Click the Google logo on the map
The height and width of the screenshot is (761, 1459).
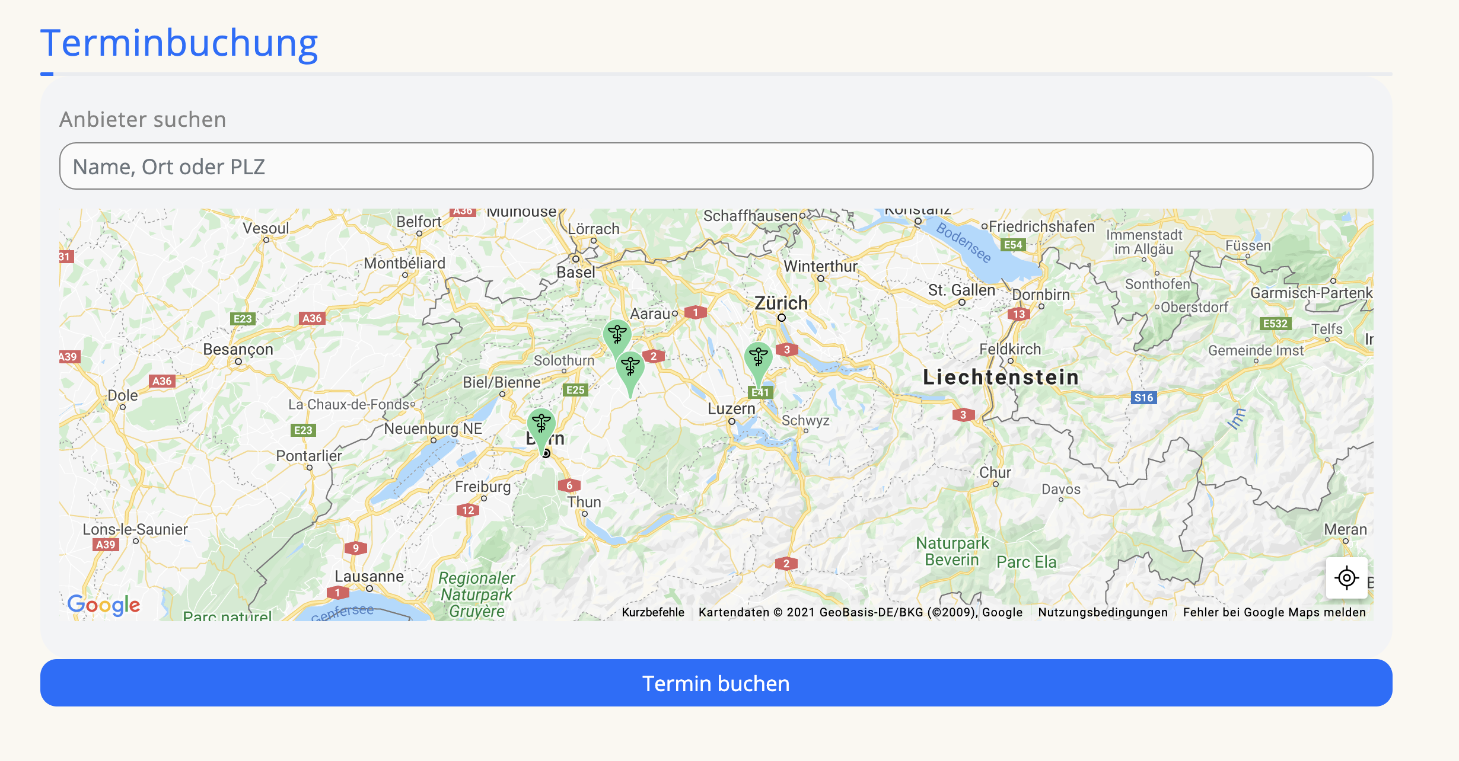pos(104,605)
